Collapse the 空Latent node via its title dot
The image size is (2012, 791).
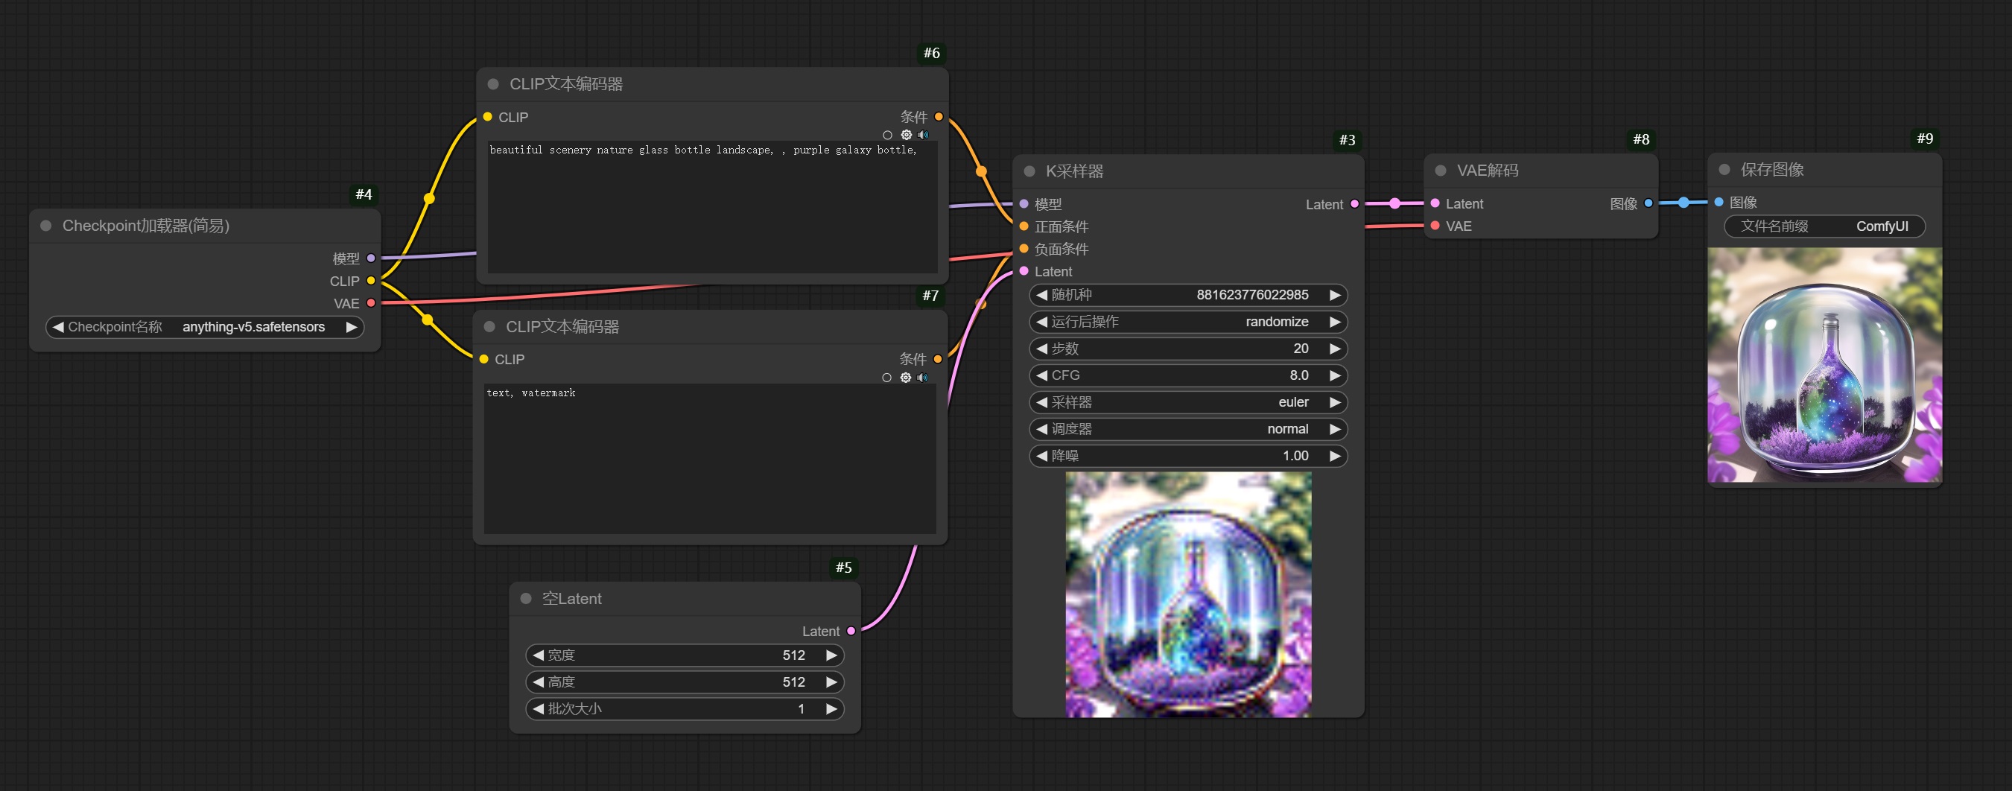click(x=526, y=598)
